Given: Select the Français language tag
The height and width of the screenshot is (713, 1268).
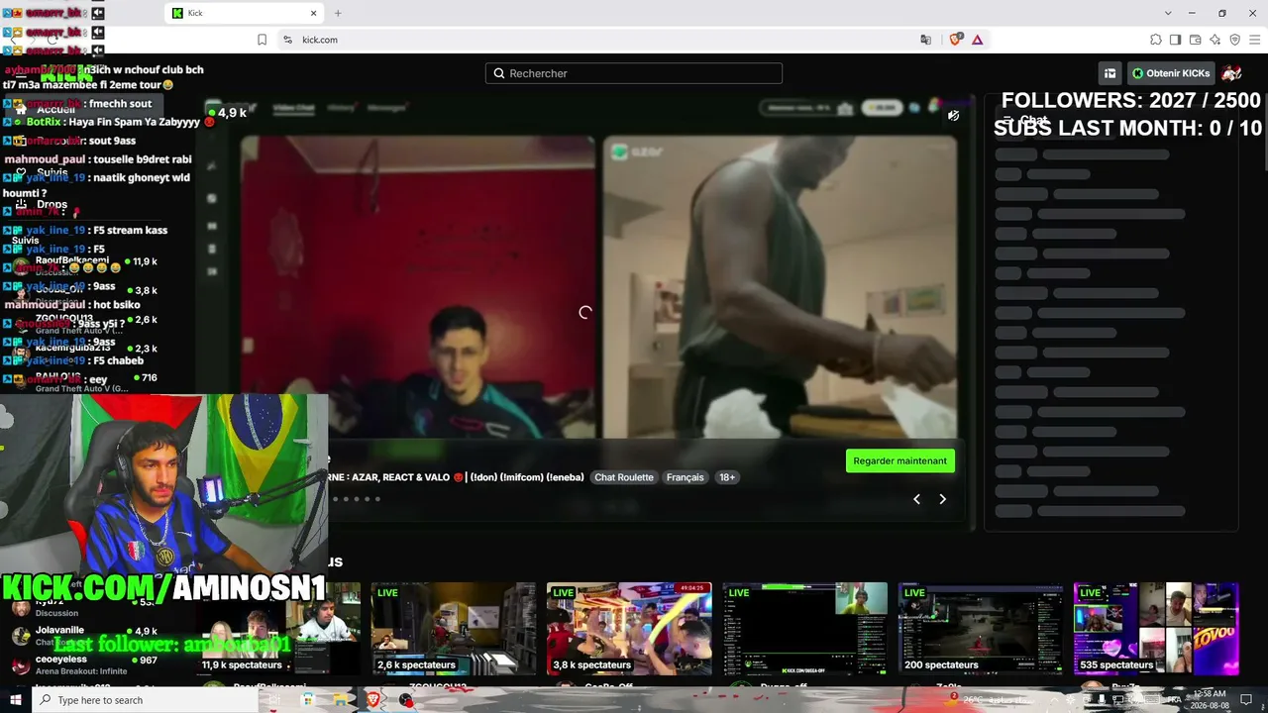Looking at the screenshot, I should pyautogui.click(x=686, y=477).
